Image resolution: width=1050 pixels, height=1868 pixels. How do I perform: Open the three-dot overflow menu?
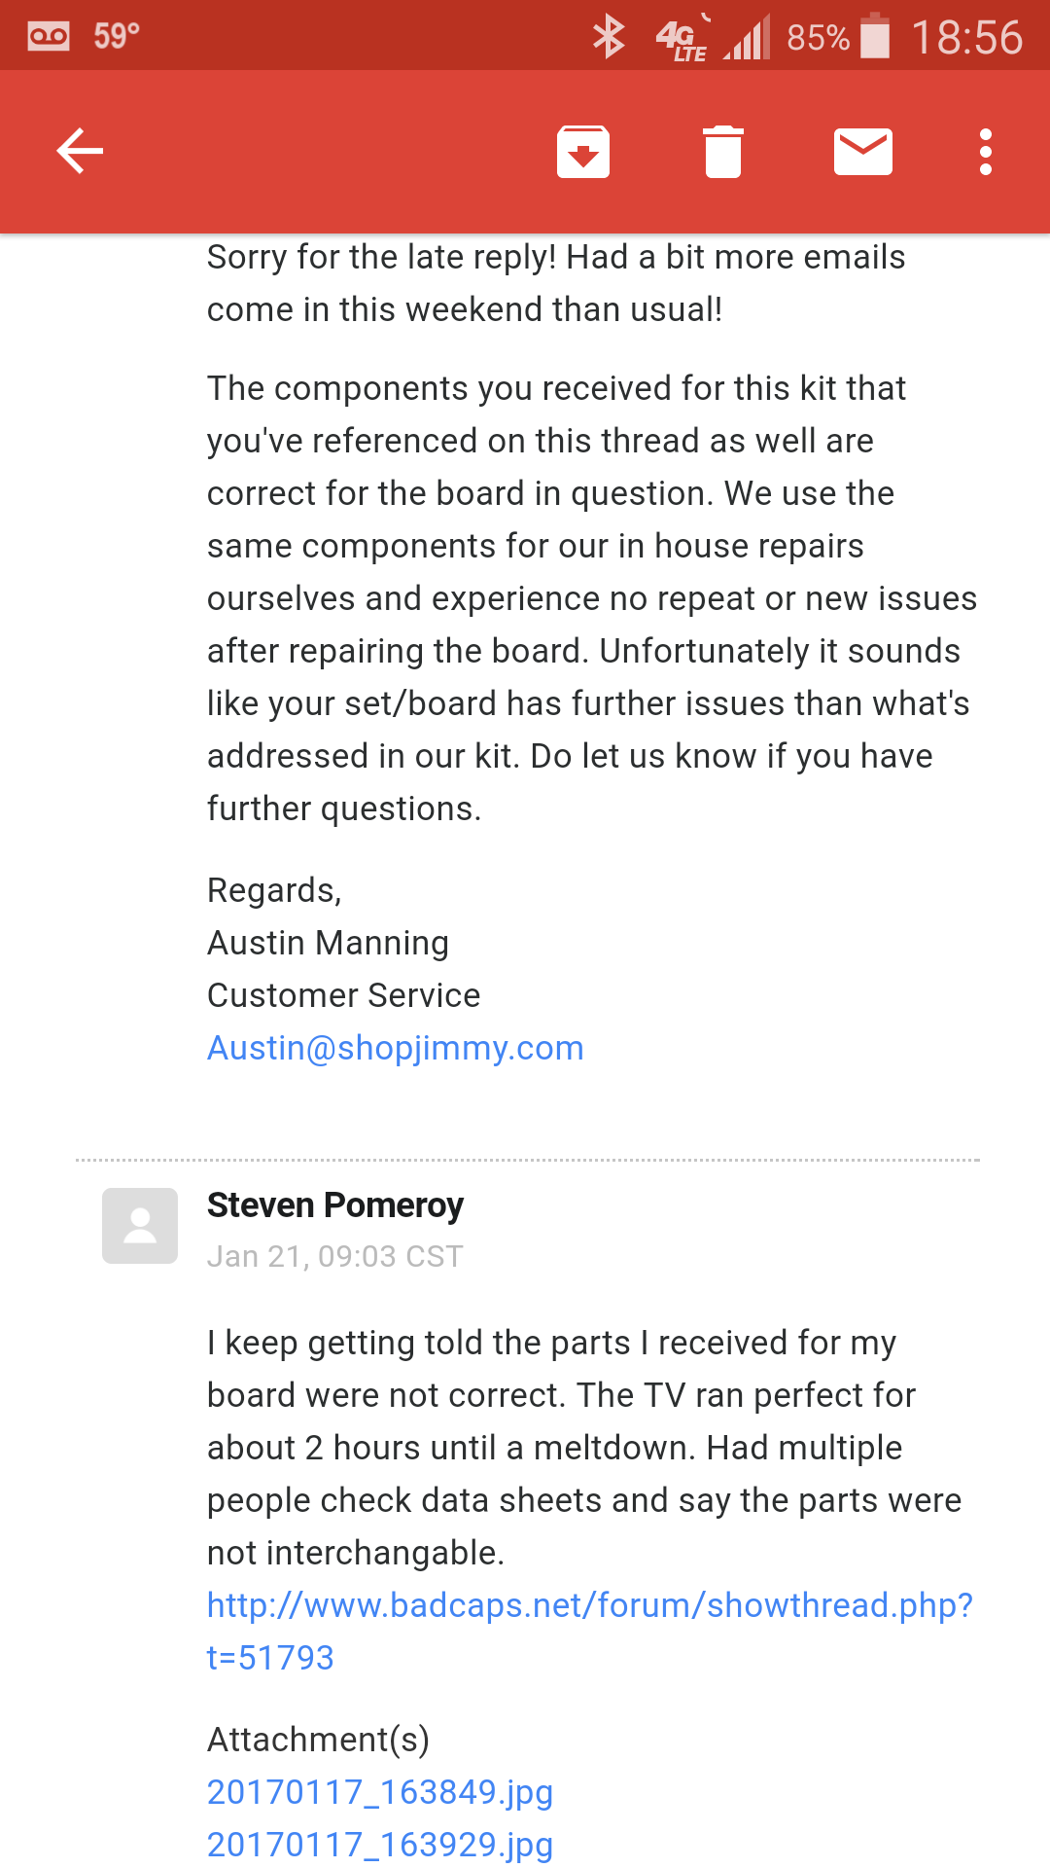[986, 152]
